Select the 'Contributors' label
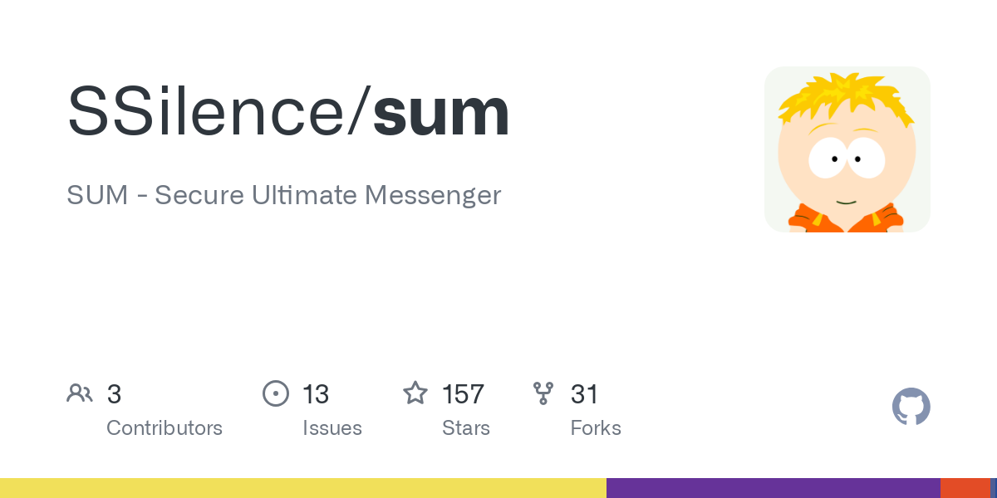 165,428
